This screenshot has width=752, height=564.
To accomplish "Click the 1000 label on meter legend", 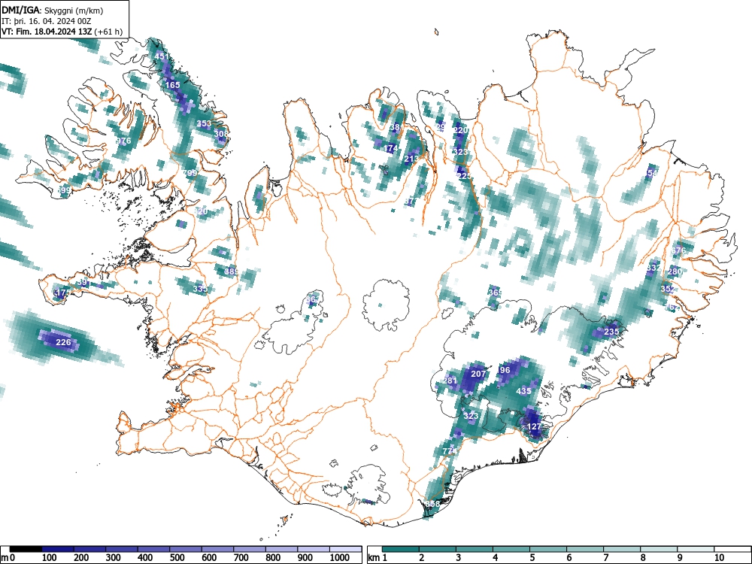I will click(340, 558).
